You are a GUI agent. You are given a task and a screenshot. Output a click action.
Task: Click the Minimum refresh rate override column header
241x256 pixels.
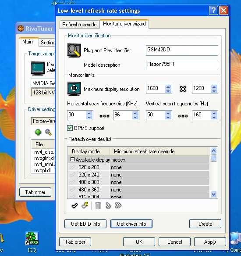tap(159, 151)
